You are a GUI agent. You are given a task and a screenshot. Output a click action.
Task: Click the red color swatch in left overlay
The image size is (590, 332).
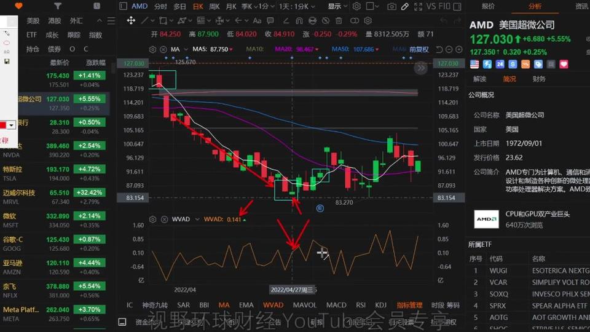[x=2, y=125]
